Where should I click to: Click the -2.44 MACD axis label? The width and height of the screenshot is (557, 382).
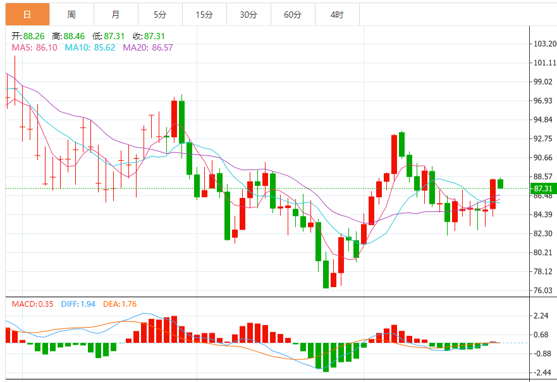click(541, 373)
